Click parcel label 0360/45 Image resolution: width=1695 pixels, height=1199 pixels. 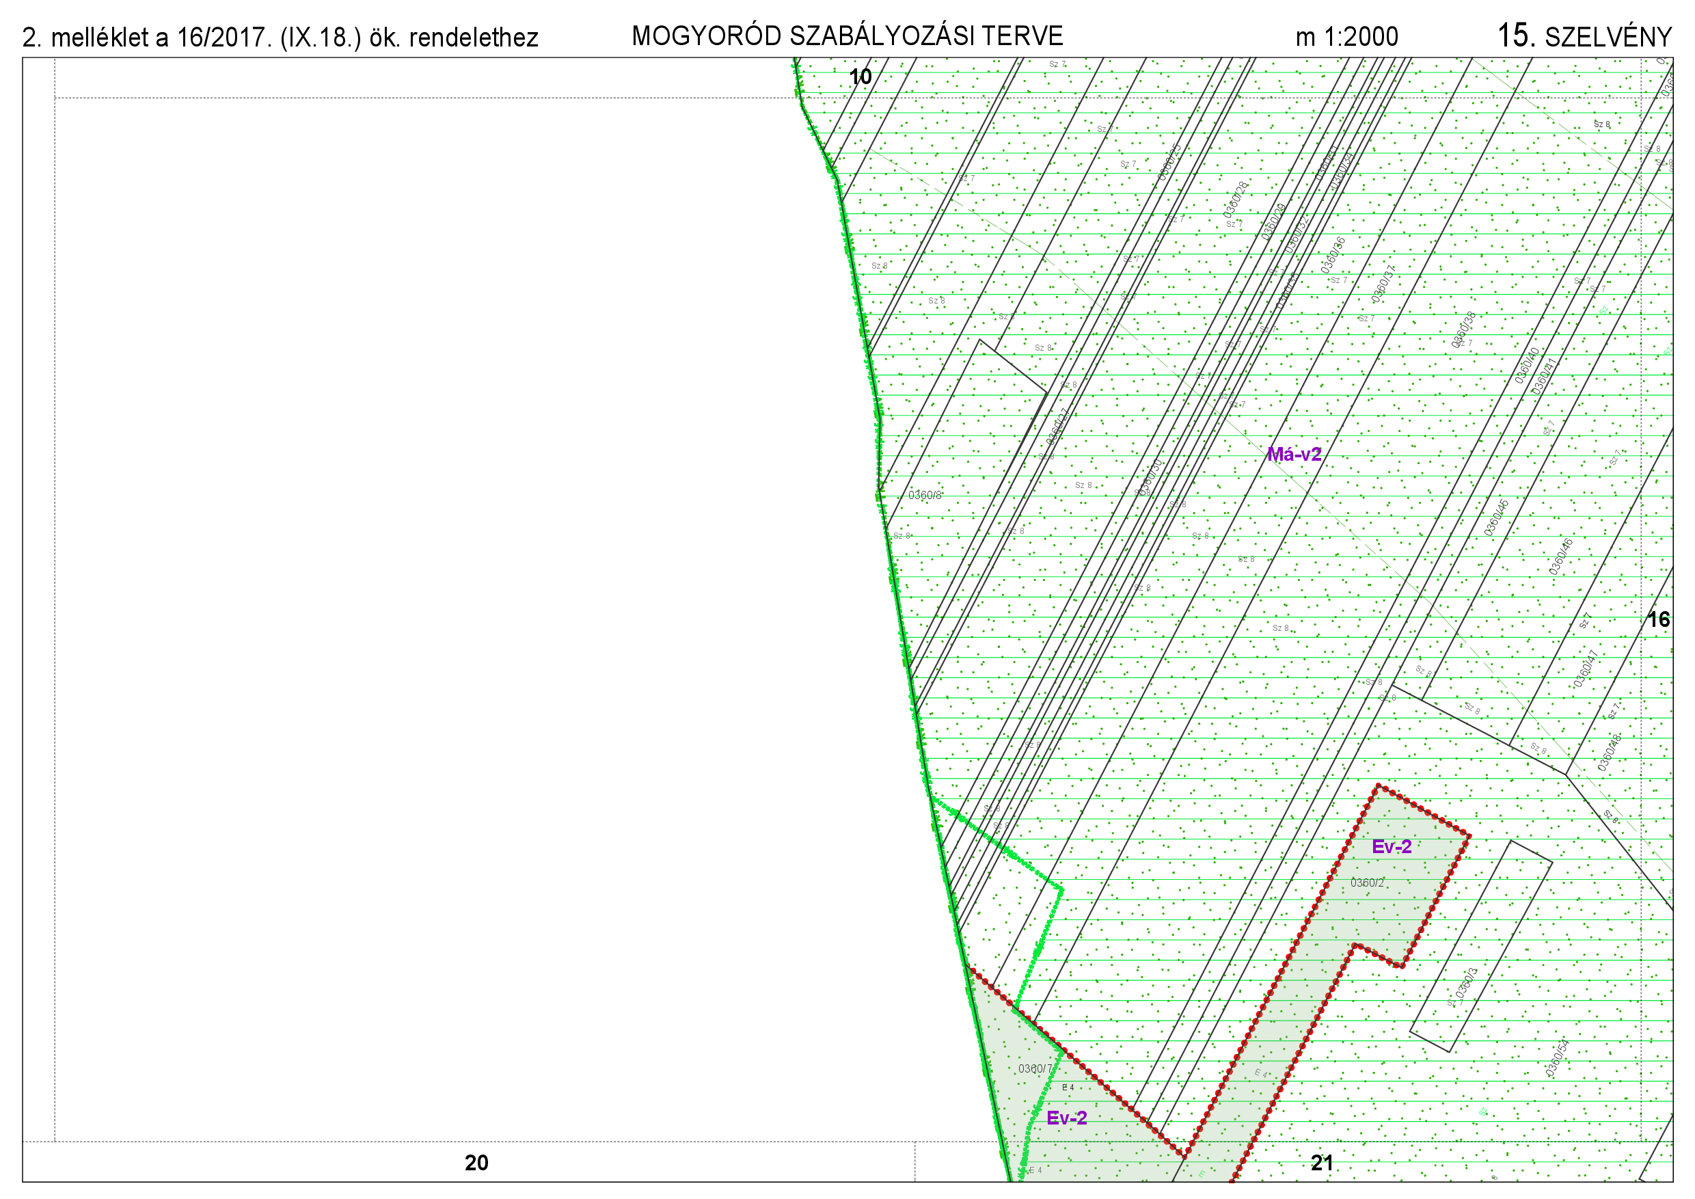tap(1496, 517)
